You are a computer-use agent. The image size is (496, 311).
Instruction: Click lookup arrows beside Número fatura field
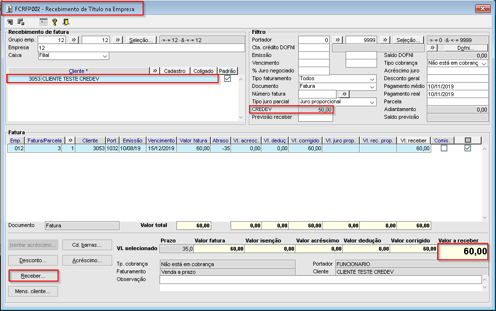pos(344,94)
